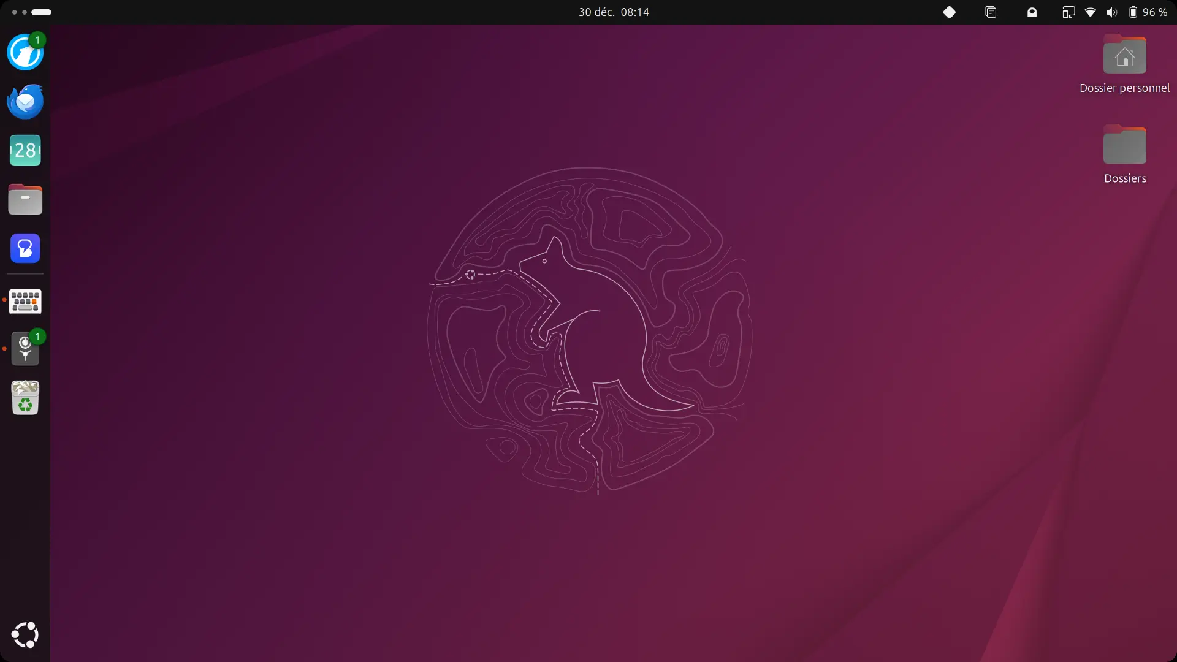Click the privacy camera indicator in top bar
The width and height of the screenshot is (1177, 662).
coord(1032,12)
